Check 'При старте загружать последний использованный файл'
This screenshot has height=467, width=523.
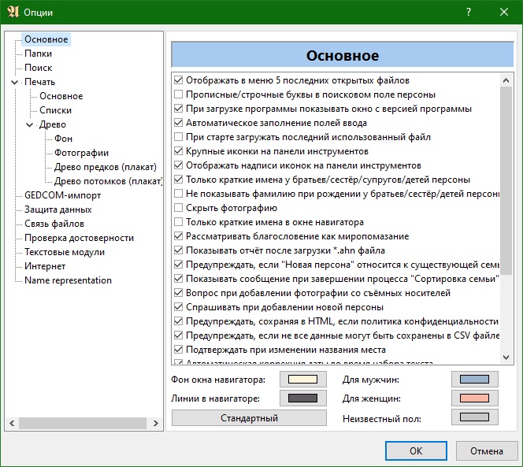179,137
